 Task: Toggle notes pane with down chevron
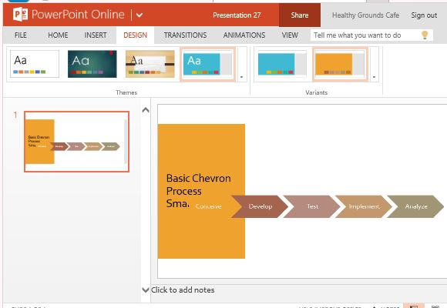[x=146, y=290]
